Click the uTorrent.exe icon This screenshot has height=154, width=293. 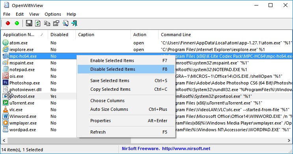(x=6, y=103)
